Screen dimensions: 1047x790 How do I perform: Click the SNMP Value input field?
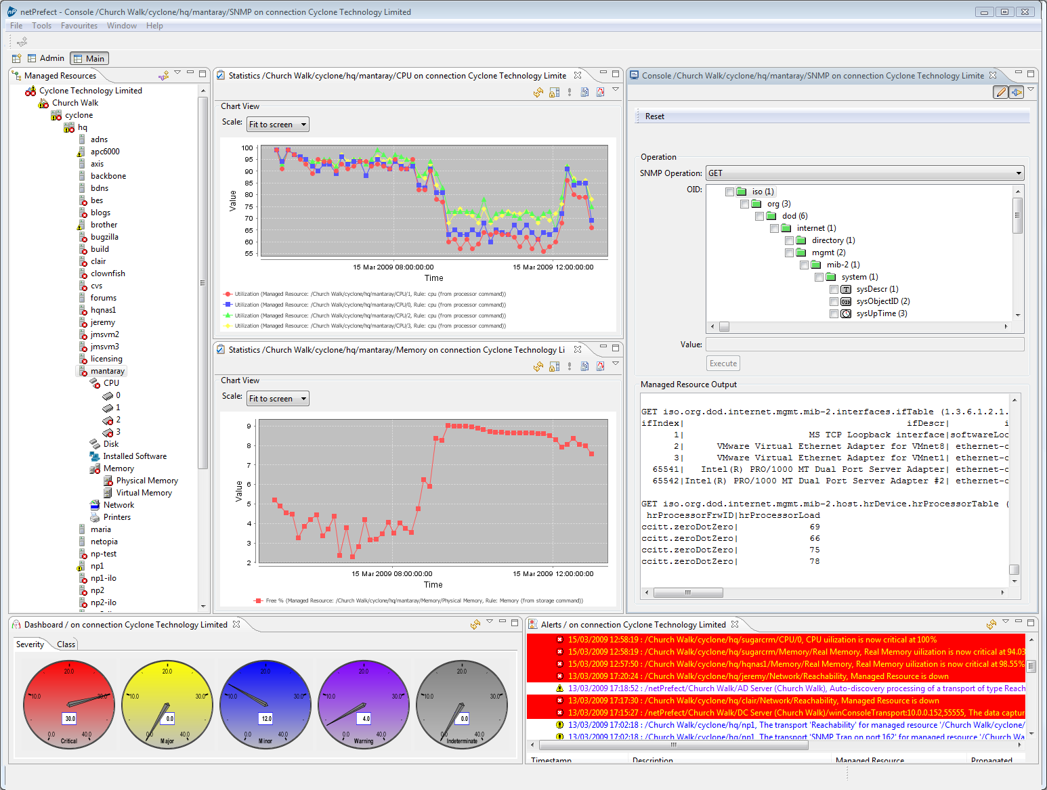coord(865,345)
